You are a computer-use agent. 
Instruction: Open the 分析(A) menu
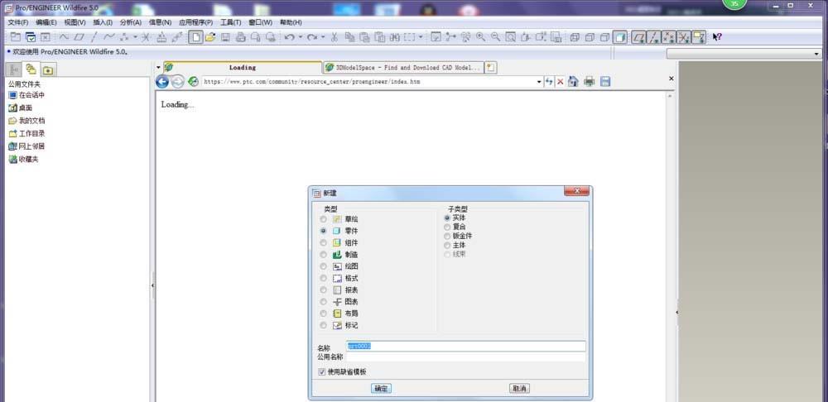pyautogui.click(x=131, y=22)
